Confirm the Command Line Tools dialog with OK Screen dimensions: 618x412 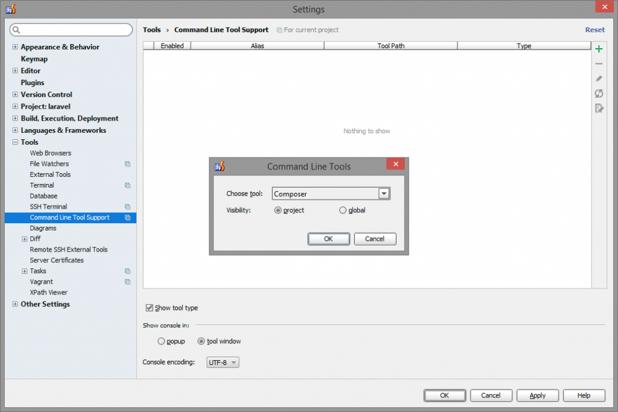click(x=328, y=239)
